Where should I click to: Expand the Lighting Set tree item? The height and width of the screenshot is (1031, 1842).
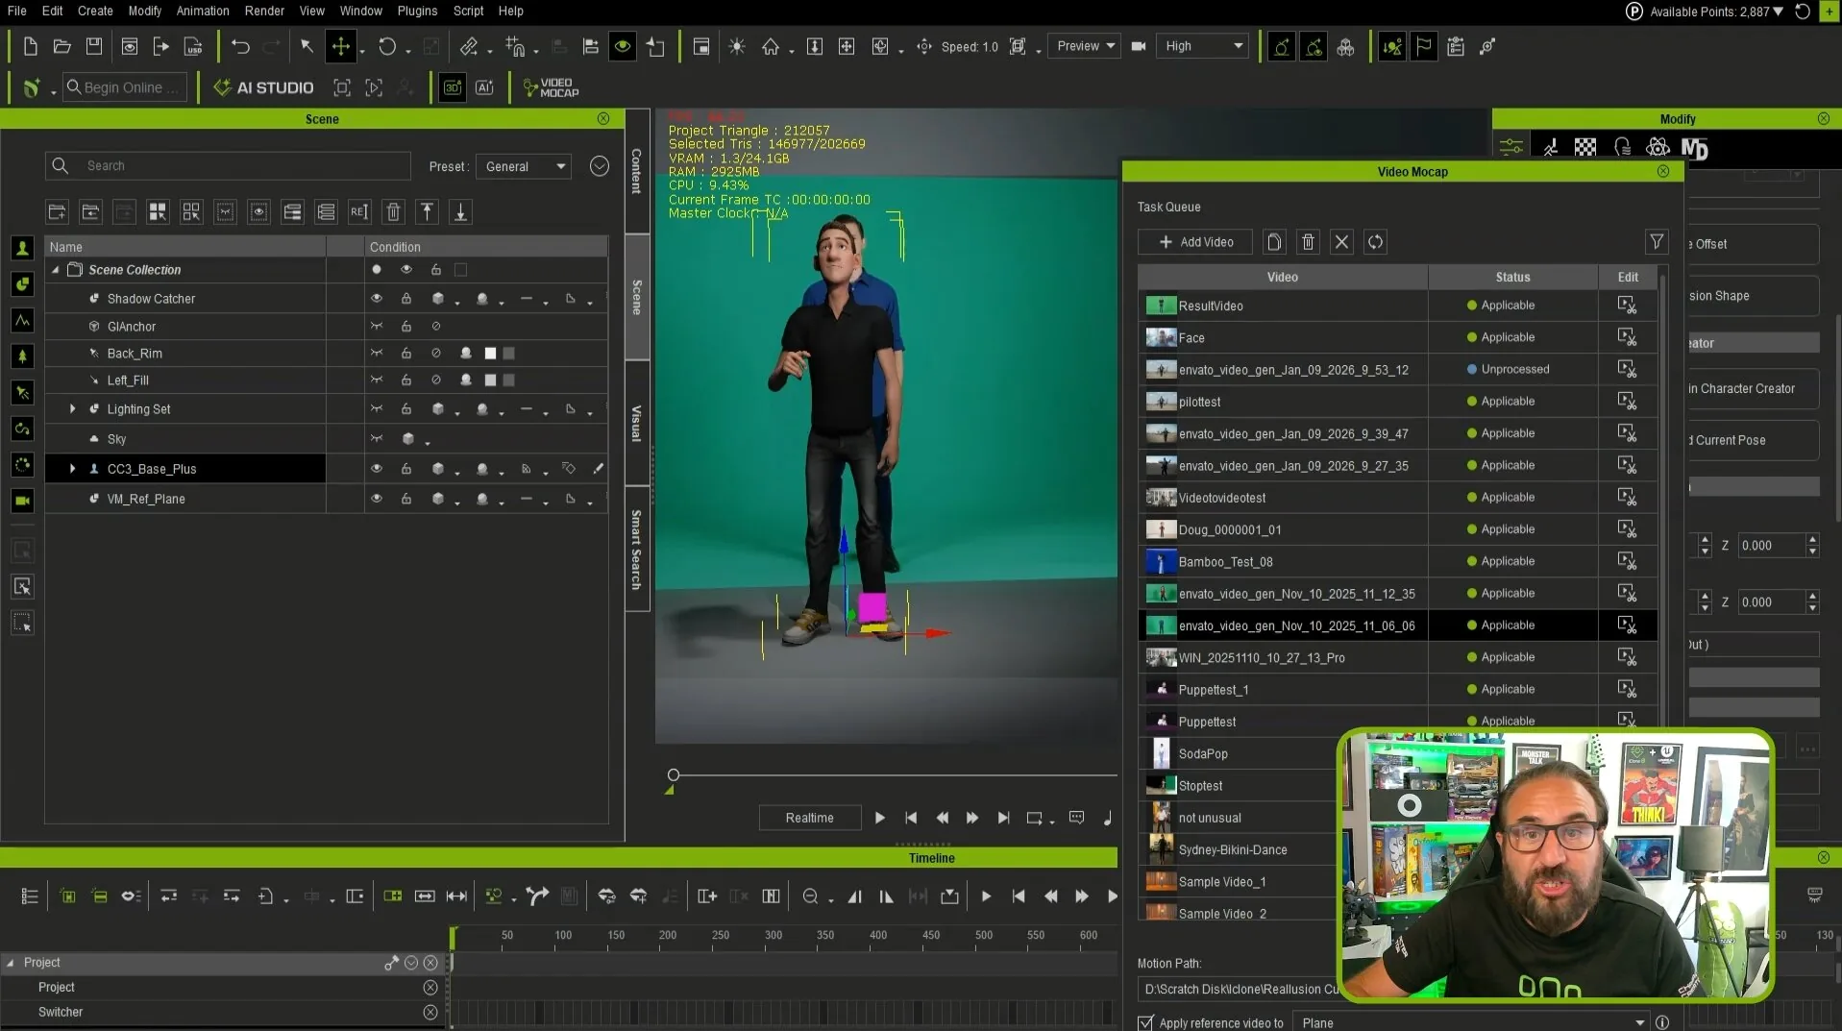pyautogui.click(x=72, y=409)
